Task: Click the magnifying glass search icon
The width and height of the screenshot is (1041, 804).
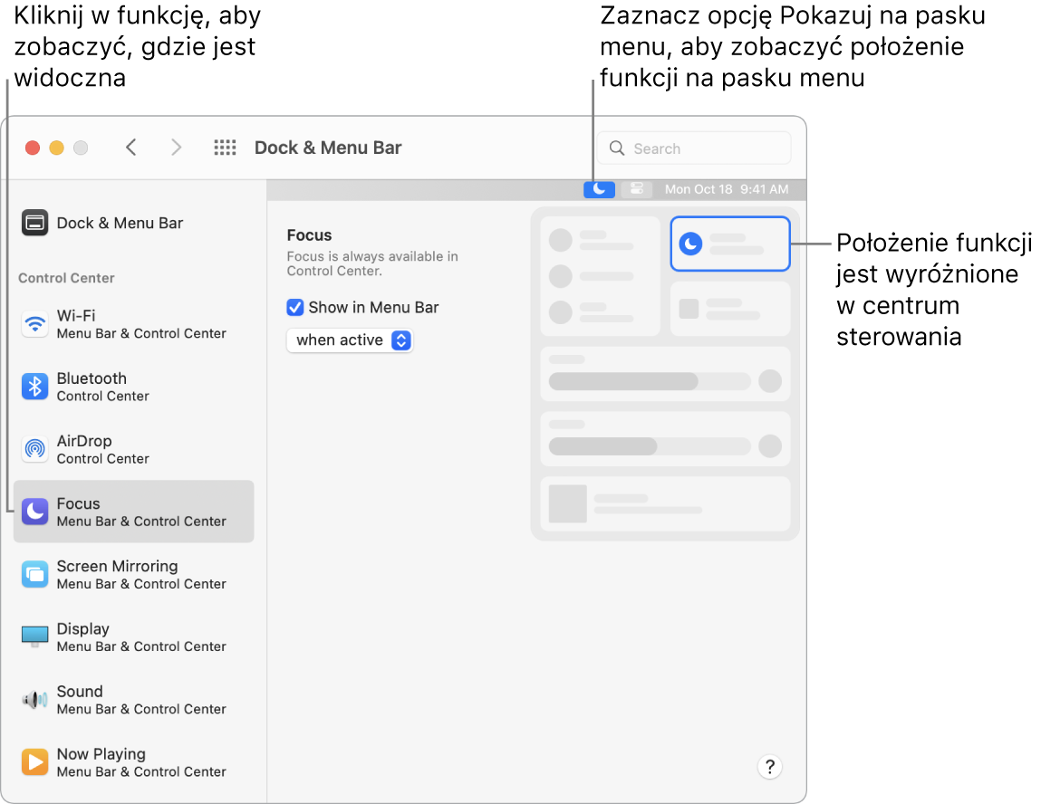Action: pyautogui.click(x=617, y=148)
